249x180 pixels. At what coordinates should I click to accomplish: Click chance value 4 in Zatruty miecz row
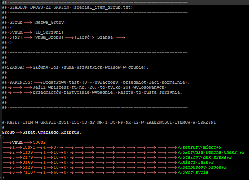coord(44,147)
